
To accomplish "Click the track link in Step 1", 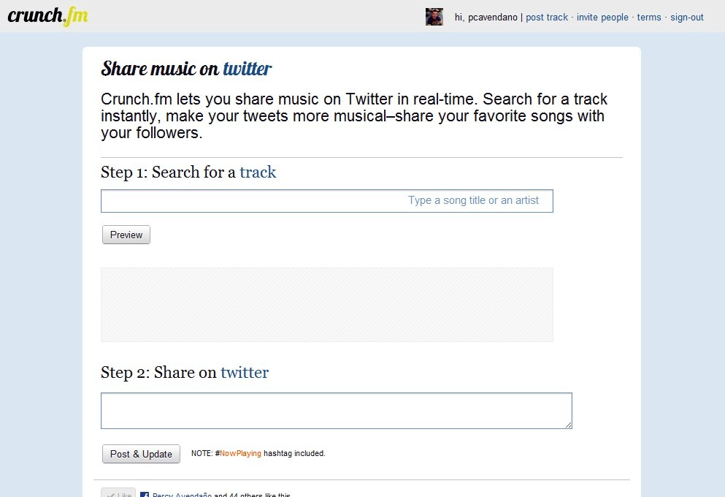I will point(258,172).
